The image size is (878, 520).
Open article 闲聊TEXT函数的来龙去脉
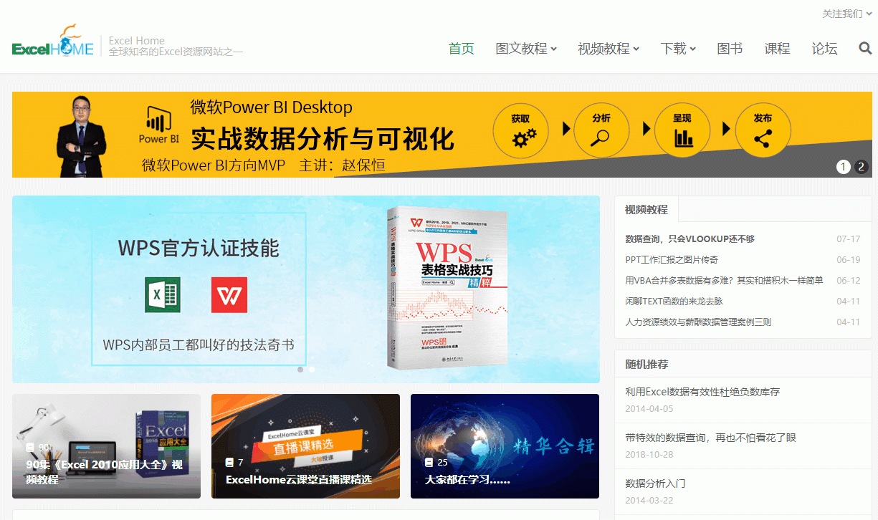674,301
